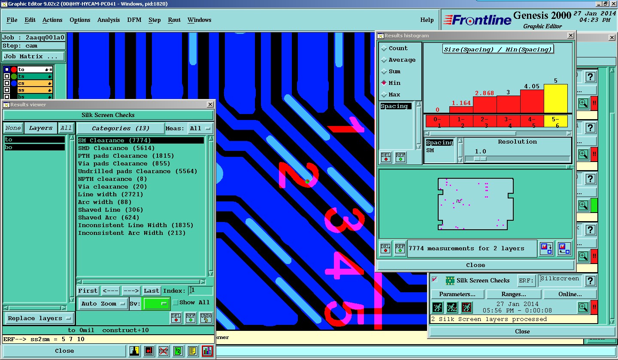Open Analysis menu
Screen dimensions: 618x360
point(109,20)
